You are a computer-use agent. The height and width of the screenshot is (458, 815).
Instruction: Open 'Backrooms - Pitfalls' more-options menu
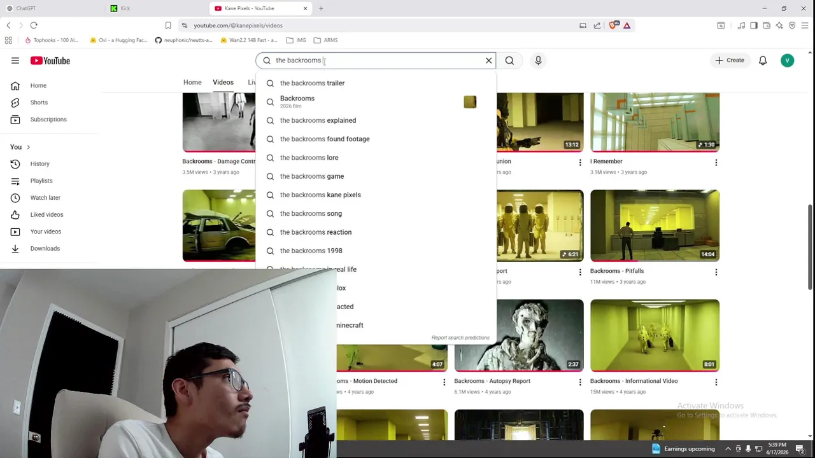[716, 272]
